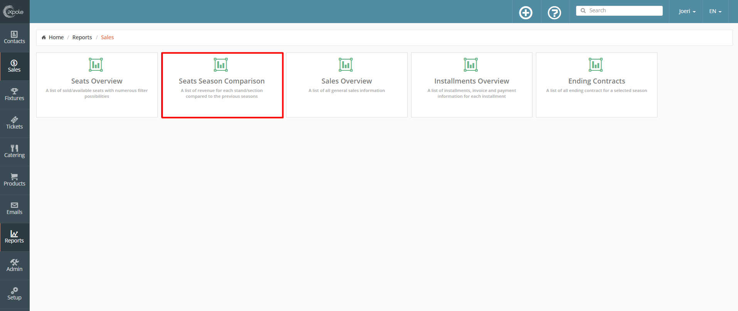Click the Ending Contracts chart icon
The width and height of the screenshot is (738, 311).
click(596, 65)
